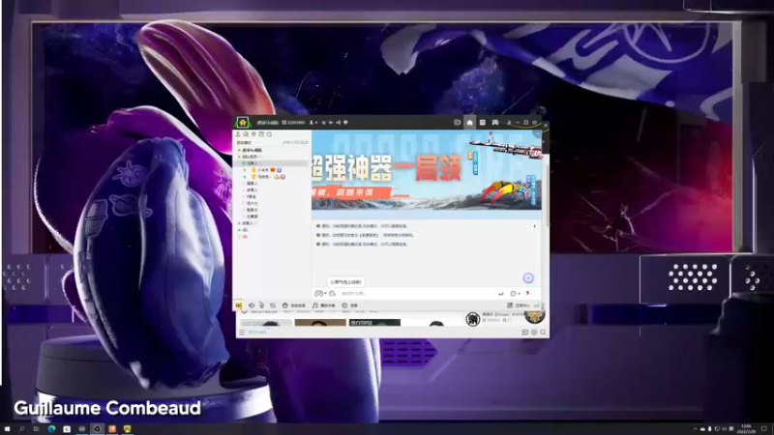Click the red-text tree item at bottom
The height and width of the screenshot is (435, 774).
pyautogui.click(x=245, y=237)
